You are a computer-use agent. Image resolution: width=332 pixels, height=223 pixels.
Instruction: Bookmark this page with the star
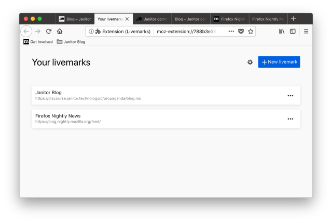[x=251, y=32]
